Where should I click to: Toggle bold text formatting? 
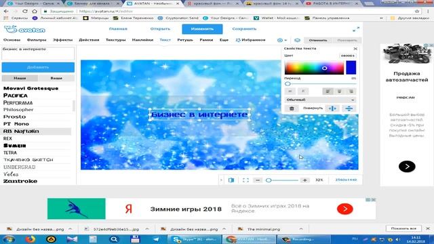290,91
